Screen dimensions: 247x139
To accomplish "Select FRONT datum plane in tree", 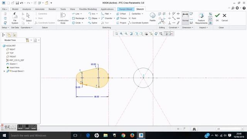I will coord(13,57).
